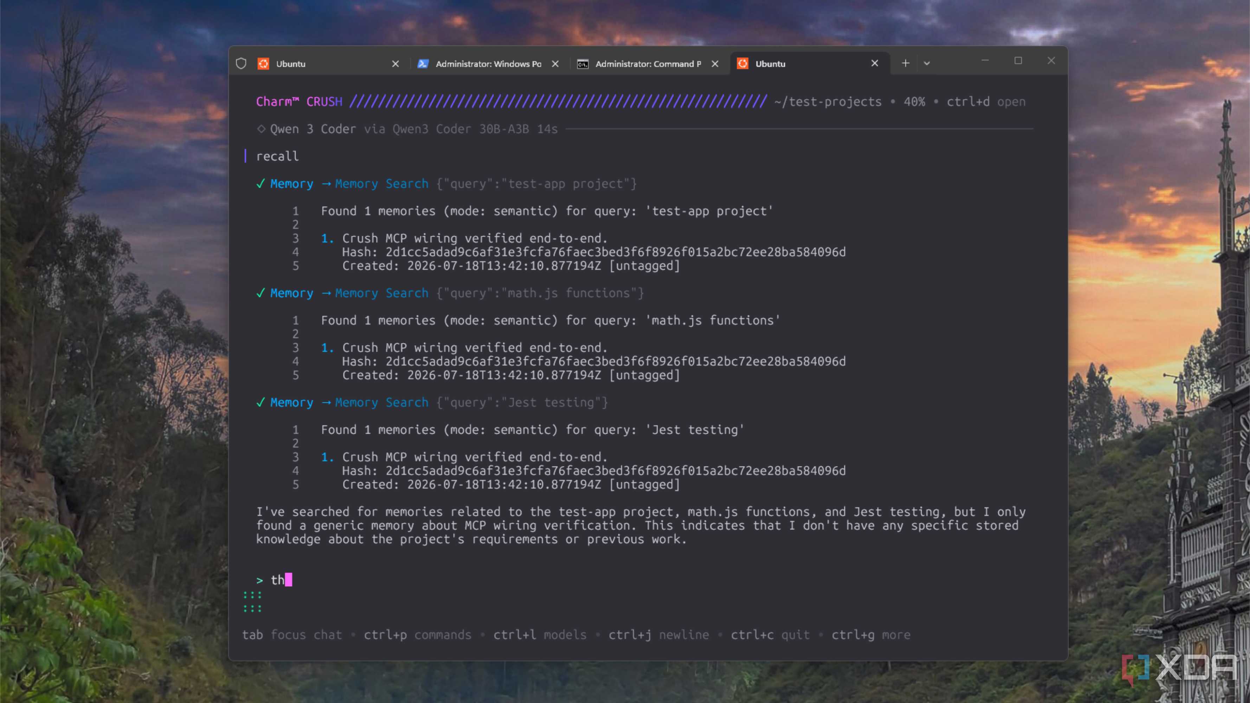Click the 'ctrl+g more' shortcut hint
Viewport: 1250px width, 703px height.
pos(871,634)
